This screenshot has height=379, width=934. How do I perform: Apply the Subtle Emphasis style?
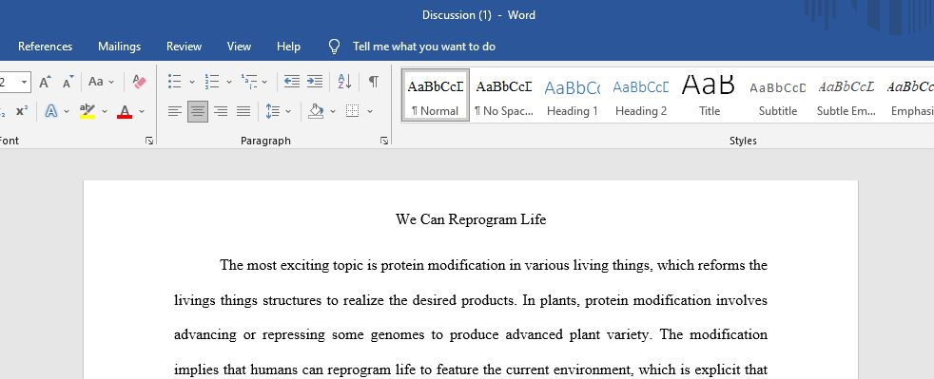pos(846,95)
